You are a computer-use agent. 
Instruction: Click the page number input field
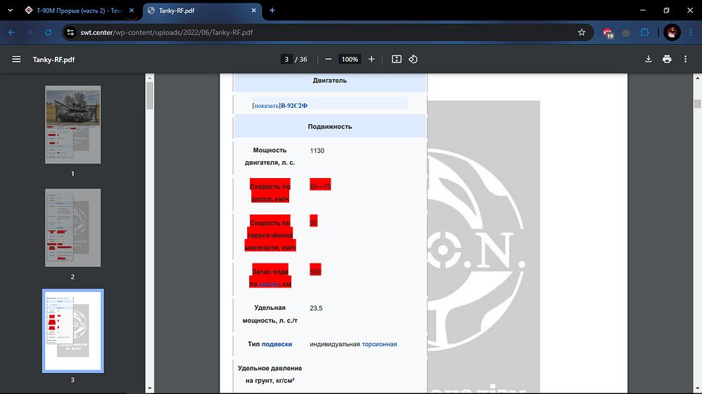(286, 60)
